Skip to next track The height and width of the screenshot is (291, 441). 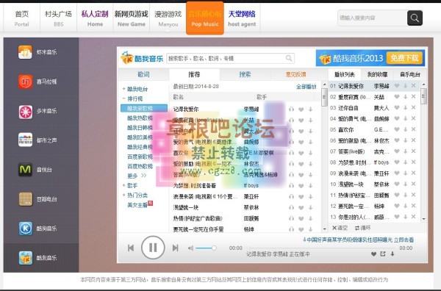pos(175,248)
